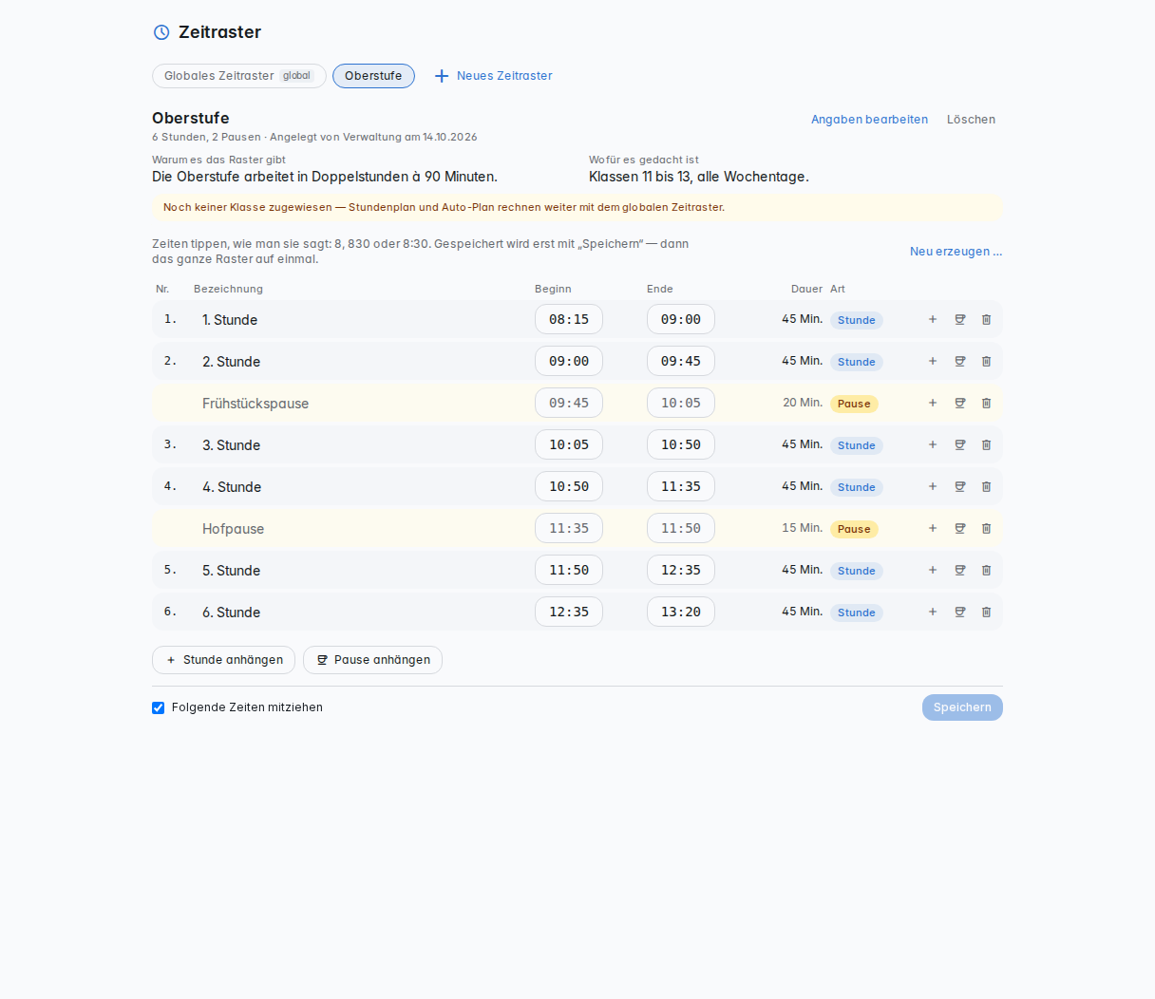This screenshot has width=1155, height=999.
Task: Focus the Beginn time field of 1. Stunde
Action: coord(569,320)
